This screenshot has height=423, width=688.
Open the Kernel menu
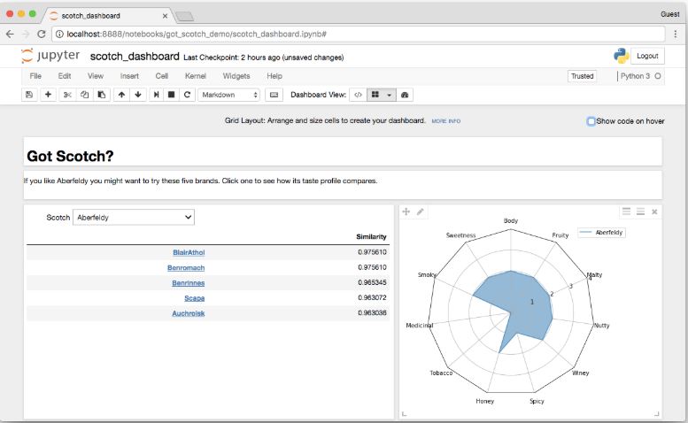[196, 76]
